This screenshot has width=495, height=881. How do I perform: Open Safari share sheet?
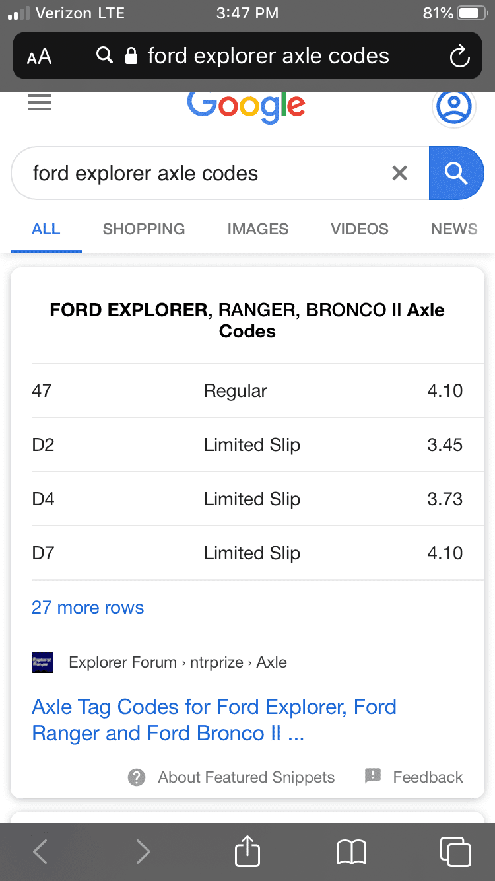click(247, 851)
